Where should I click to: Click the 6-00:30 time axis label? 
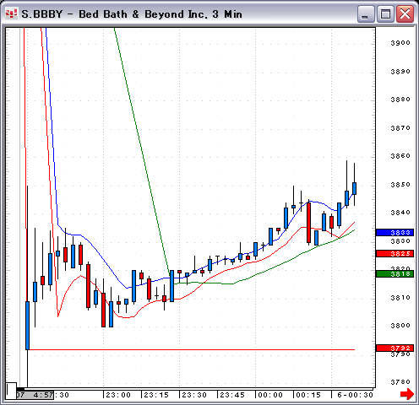[x=355, y=395]
